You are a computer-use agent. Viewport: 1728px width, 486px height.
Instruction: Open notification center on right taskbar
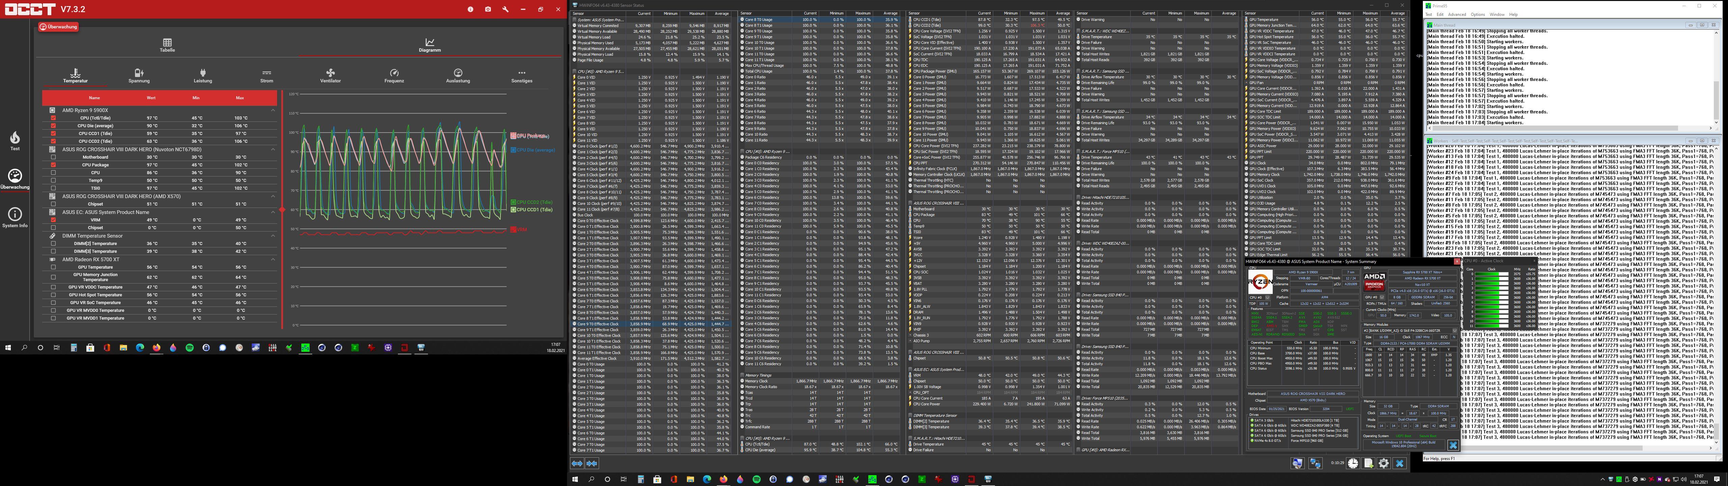pyautogui.click(x=1717, y=479)
